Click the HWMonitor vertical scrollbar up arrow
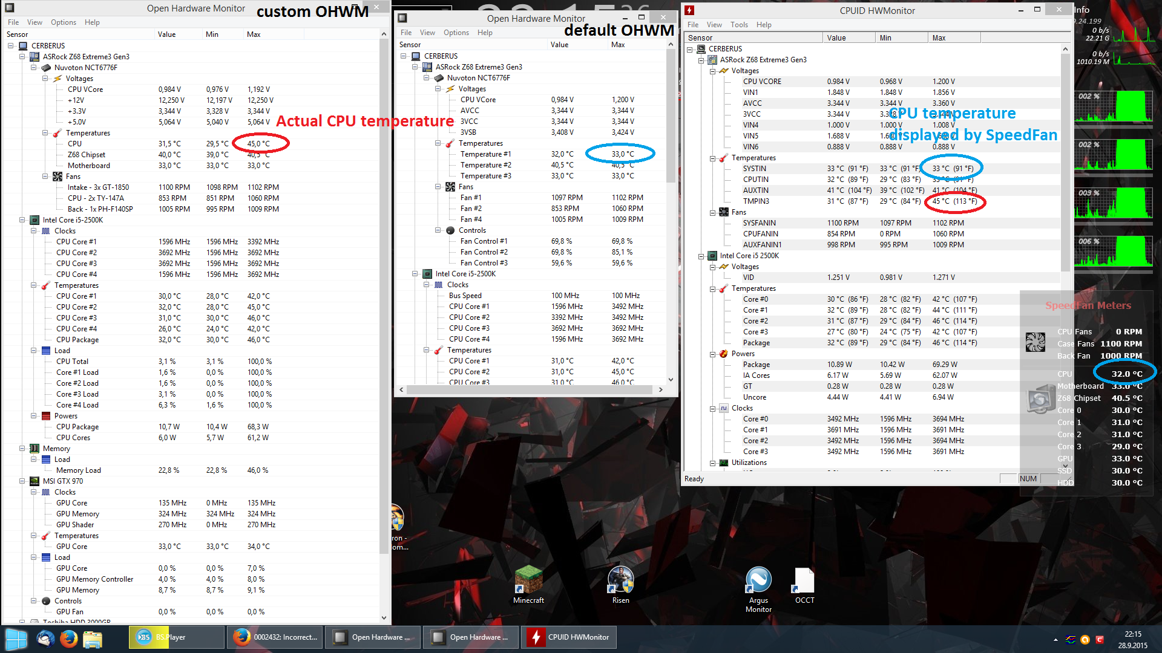The width and height of the screenshot is (1162, 653). 1065,49
